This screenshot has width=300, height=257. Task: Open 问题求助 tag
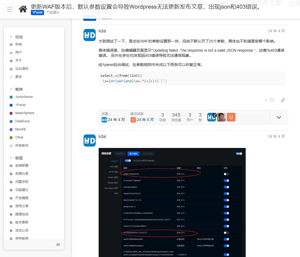tap(22, 182)
